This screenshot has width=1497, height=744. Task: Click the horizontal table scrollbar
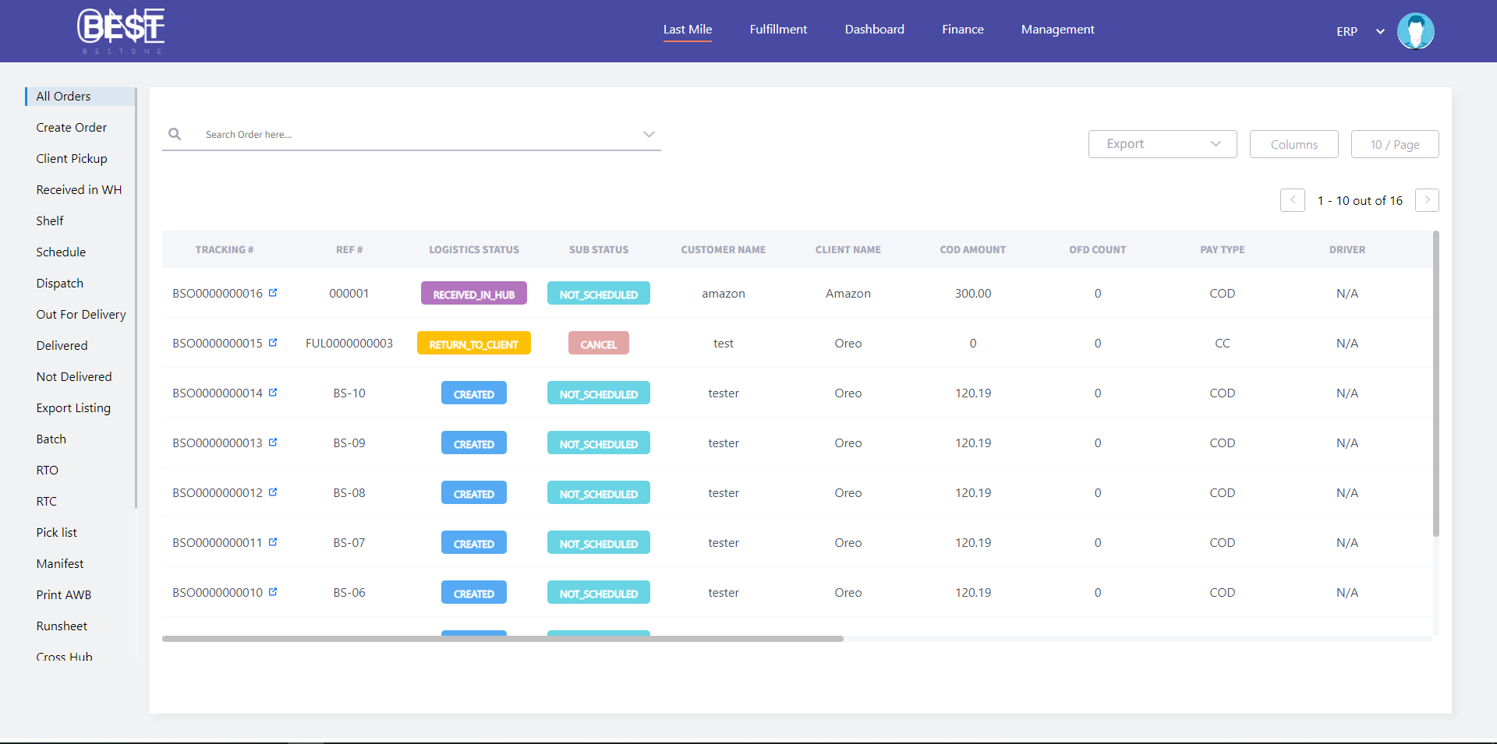[503, 639]
